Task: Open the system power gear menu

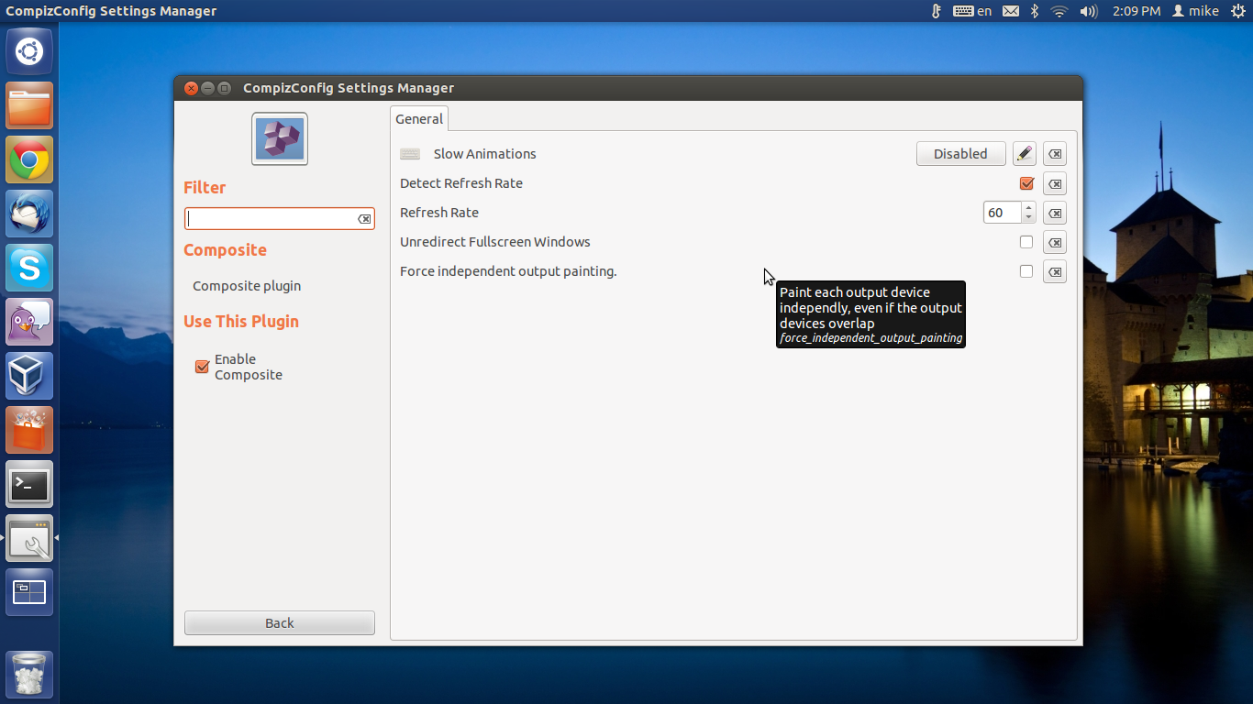Action: click(1238, 11)
